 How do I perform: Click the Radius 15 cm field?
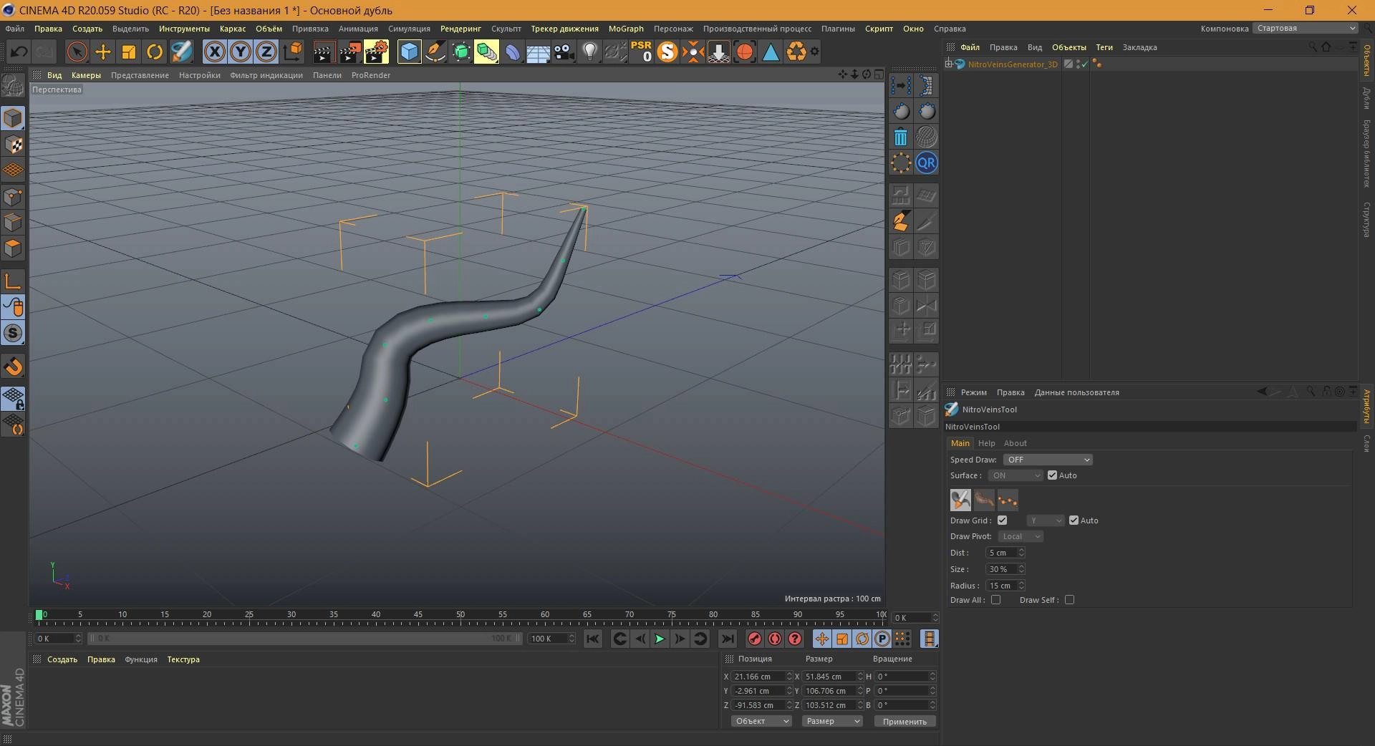click(1002, 586)
